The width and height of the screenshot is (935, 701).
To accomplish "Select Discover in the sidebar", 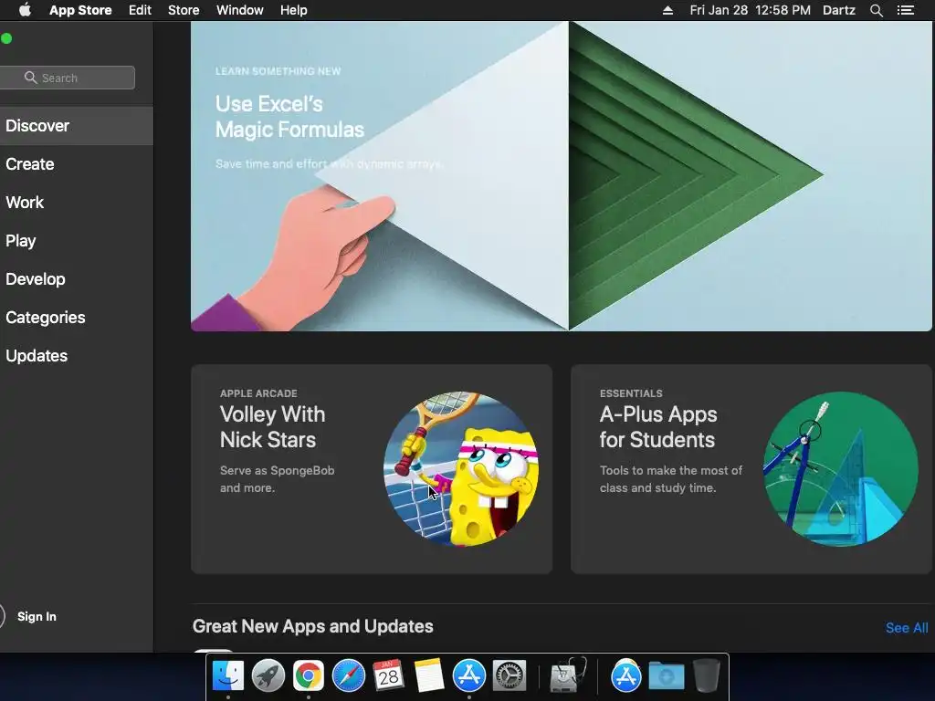I will 77,126.
